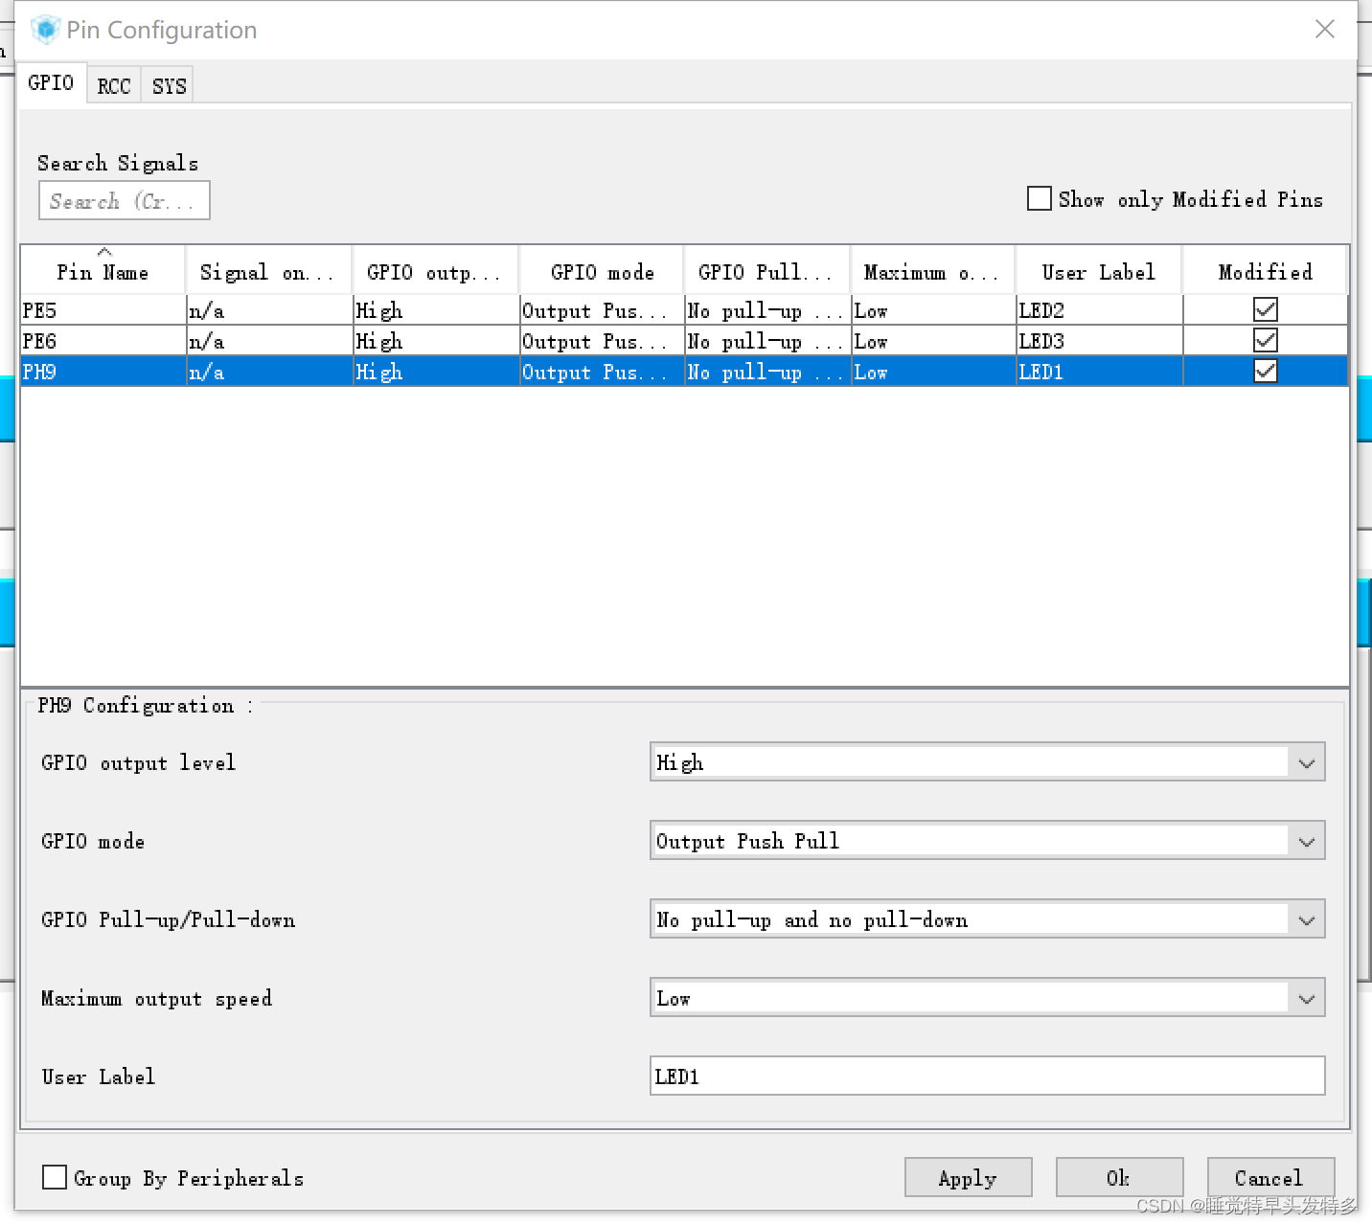1372x1224 pixels.
Task: Click inside the Search Signals field
Action: coord(123,200)
